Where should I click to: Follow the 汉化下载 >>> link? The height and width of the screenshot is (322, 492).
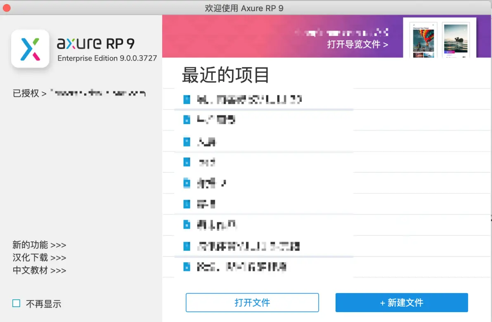pyautogui.click(x=39, y=257)
